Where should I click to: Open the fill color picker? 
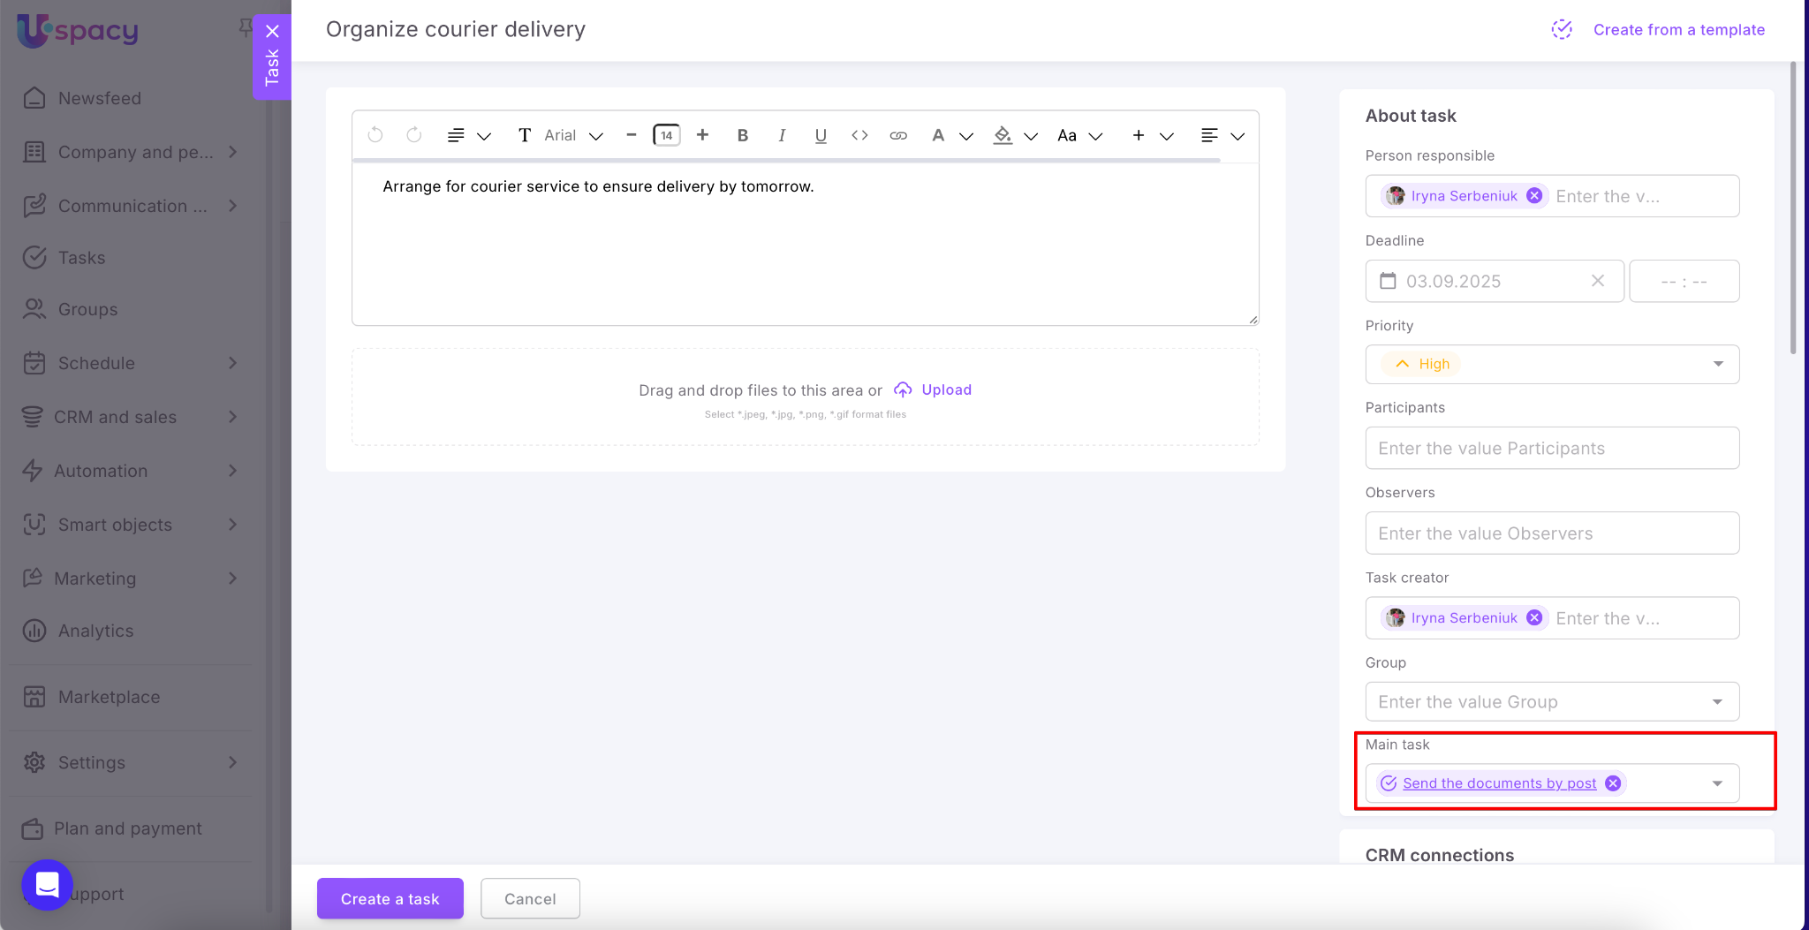coord(1003,135)
